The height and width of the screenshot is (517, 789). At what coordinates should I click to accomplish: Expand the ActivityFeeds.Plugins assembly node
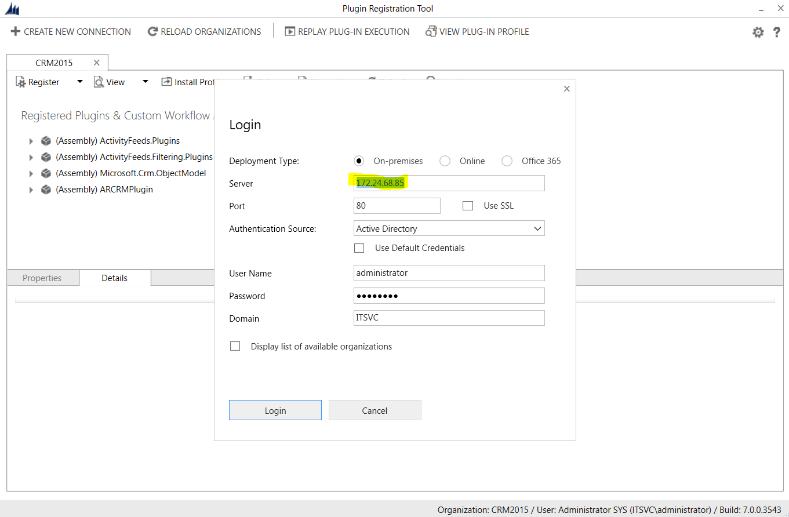tap(31, 141)
